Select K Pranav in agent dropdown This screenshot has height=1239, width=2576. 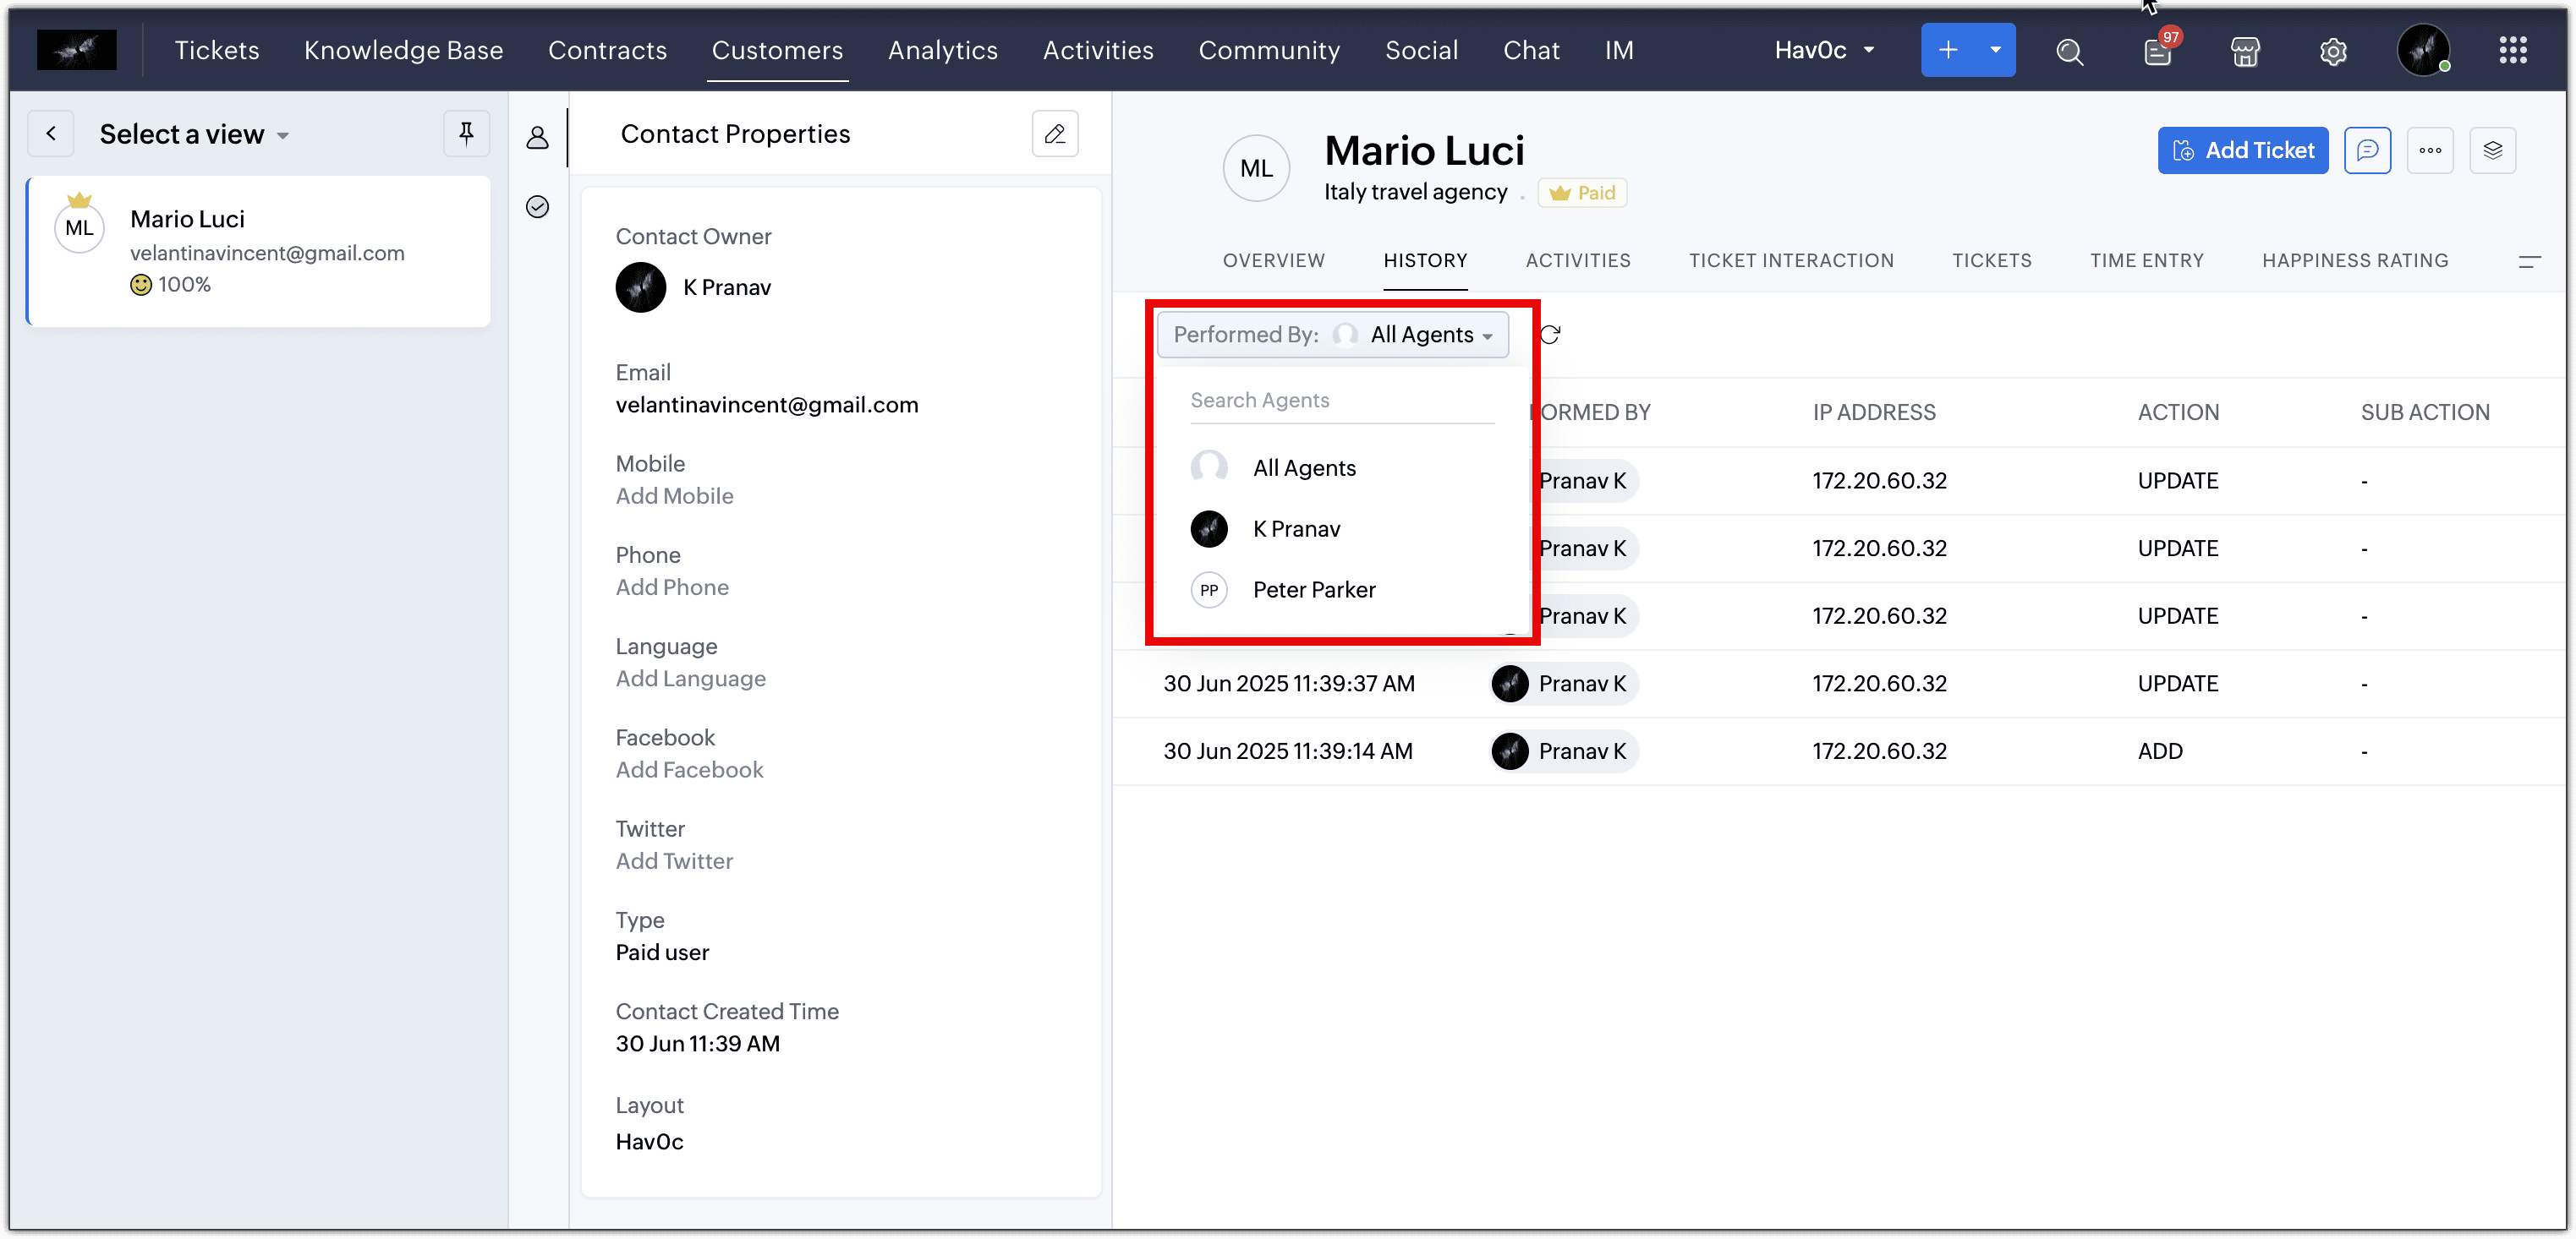[1296, 528]
